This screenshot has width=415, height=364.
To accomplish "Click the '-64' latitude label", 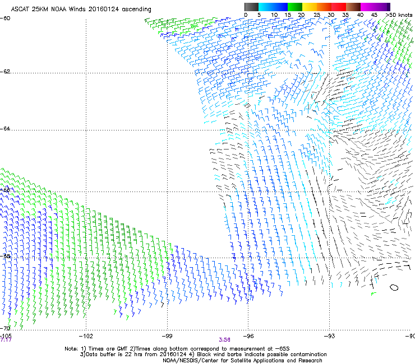I will pos(5,129).
